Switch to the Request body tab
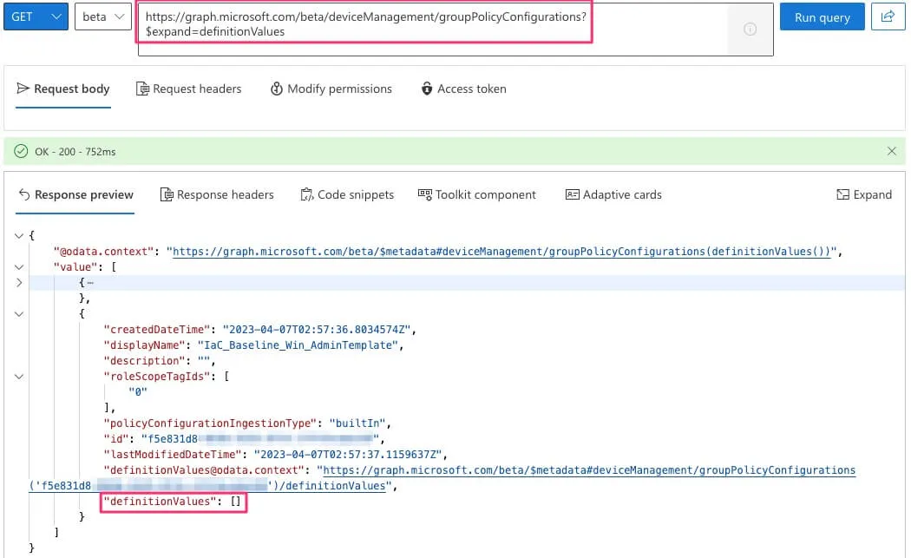This screenshot has height=558, width=911. pos(63,89)
